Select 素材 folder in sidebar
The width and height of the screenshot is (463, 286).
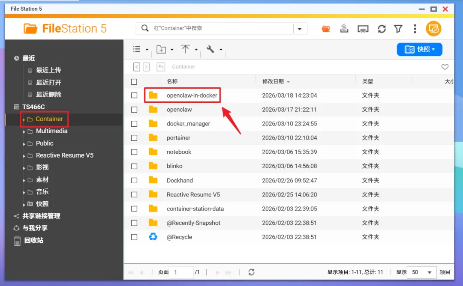click(42, 179)
